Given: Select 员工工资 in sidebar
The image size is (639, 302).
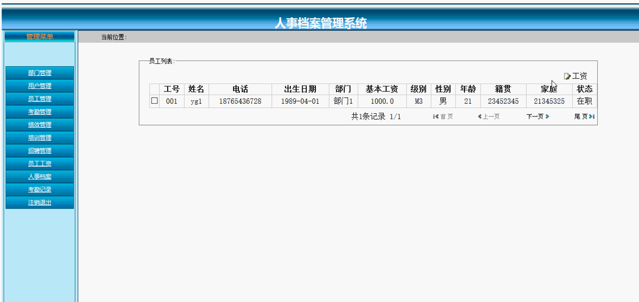Looking at the screenshot, I should (40, 164).
